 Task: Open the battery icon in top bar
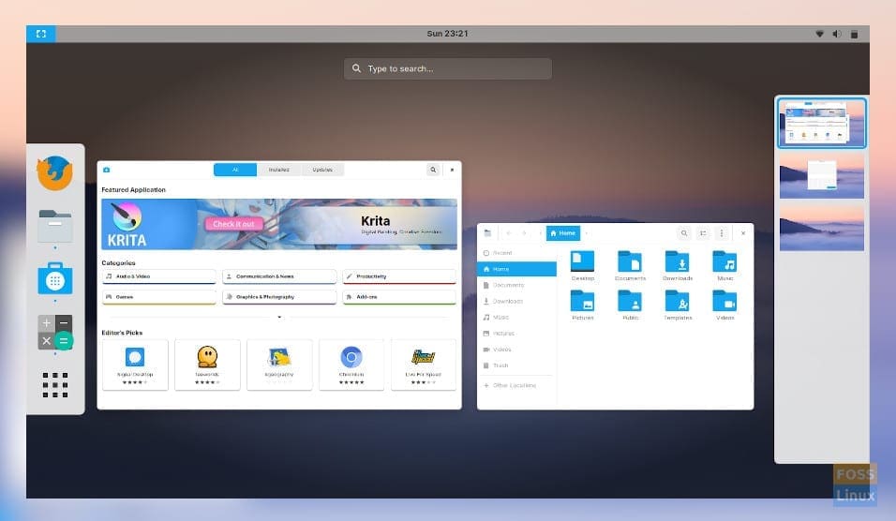click(854, 34)
